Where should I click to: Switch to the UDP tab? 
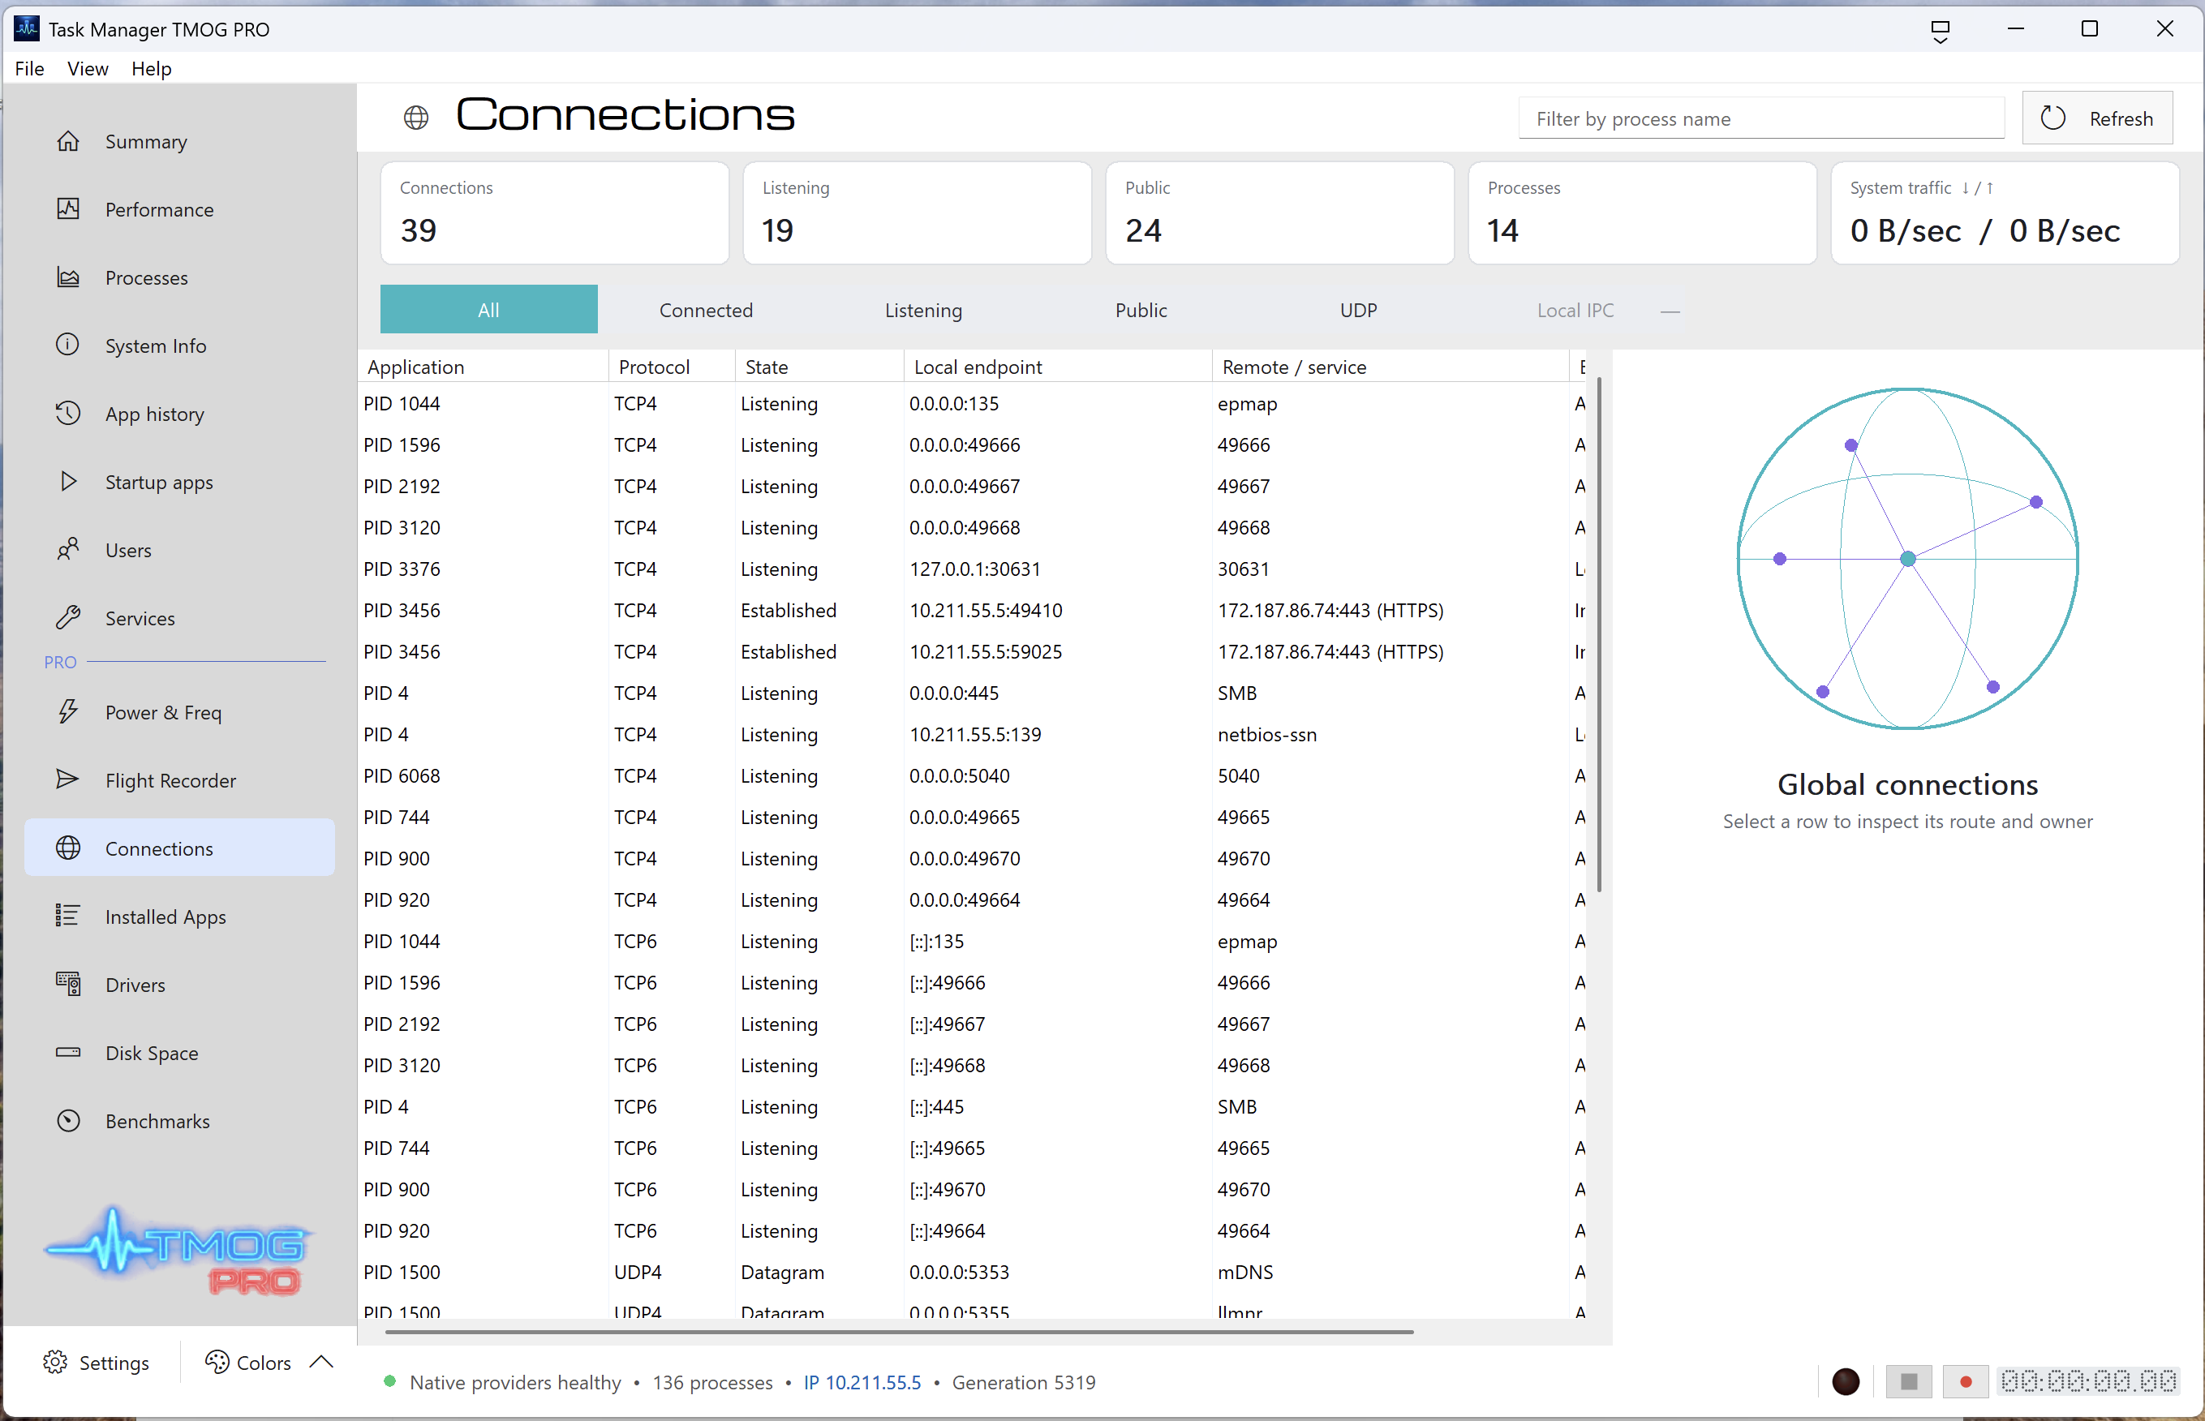[x=1358, y=310]
